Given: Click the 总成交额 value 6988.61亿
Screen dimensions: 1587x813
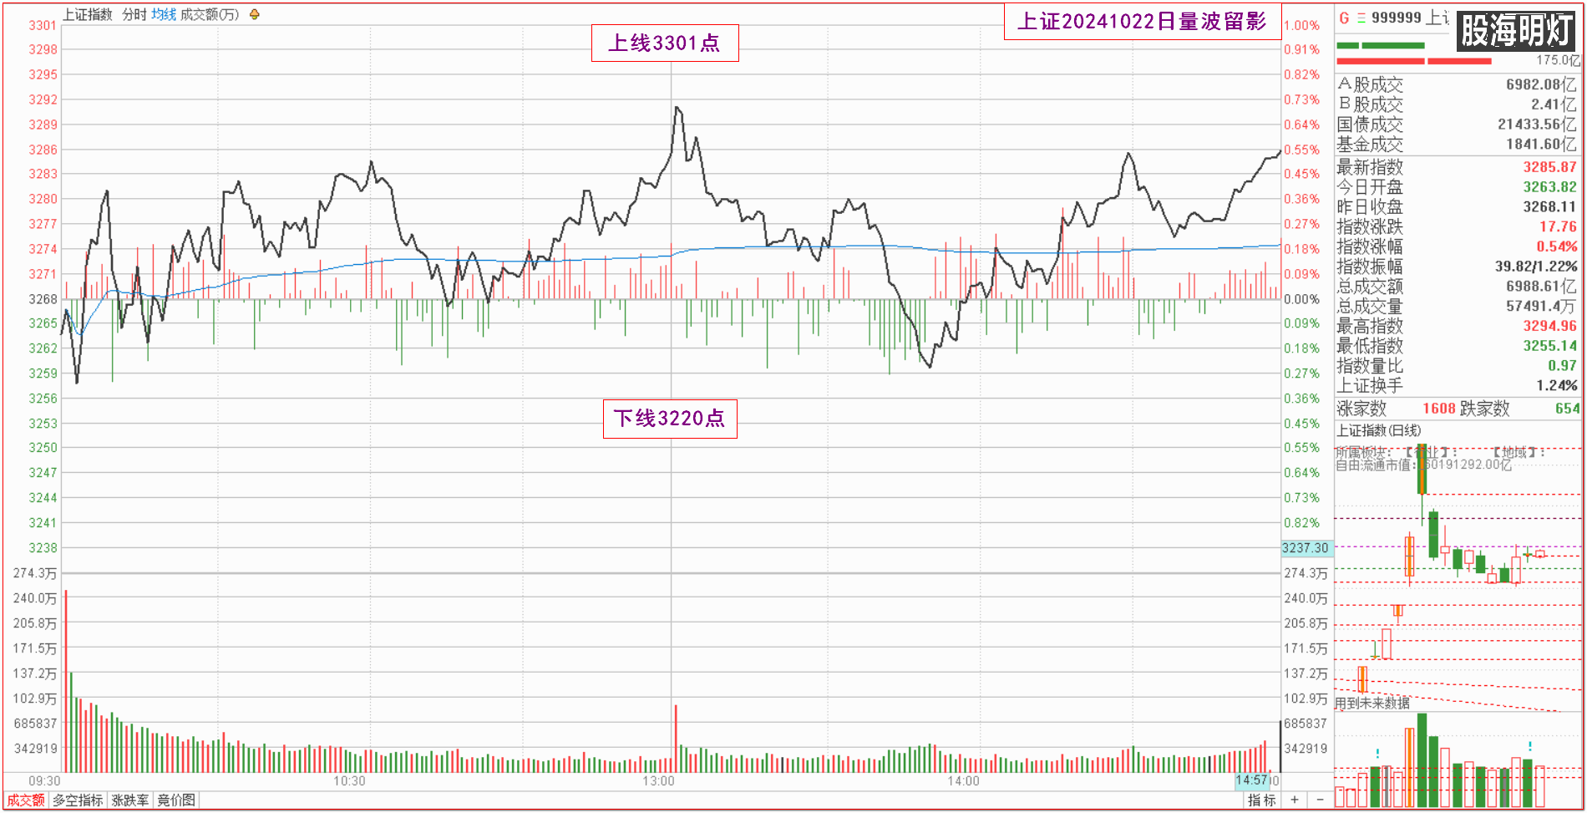Looking at the screenshot, I should 1542,286.
